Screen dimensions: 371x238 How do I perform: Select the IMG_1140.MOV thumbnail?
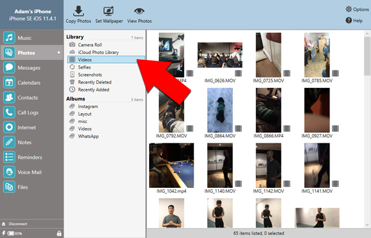click(x=220, y=166)
